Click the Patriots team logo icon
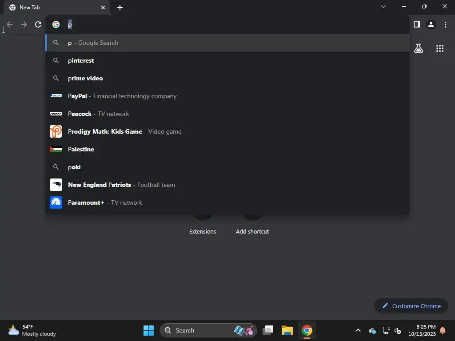Viewport: 455px width, 341px height. coord(56,185)
